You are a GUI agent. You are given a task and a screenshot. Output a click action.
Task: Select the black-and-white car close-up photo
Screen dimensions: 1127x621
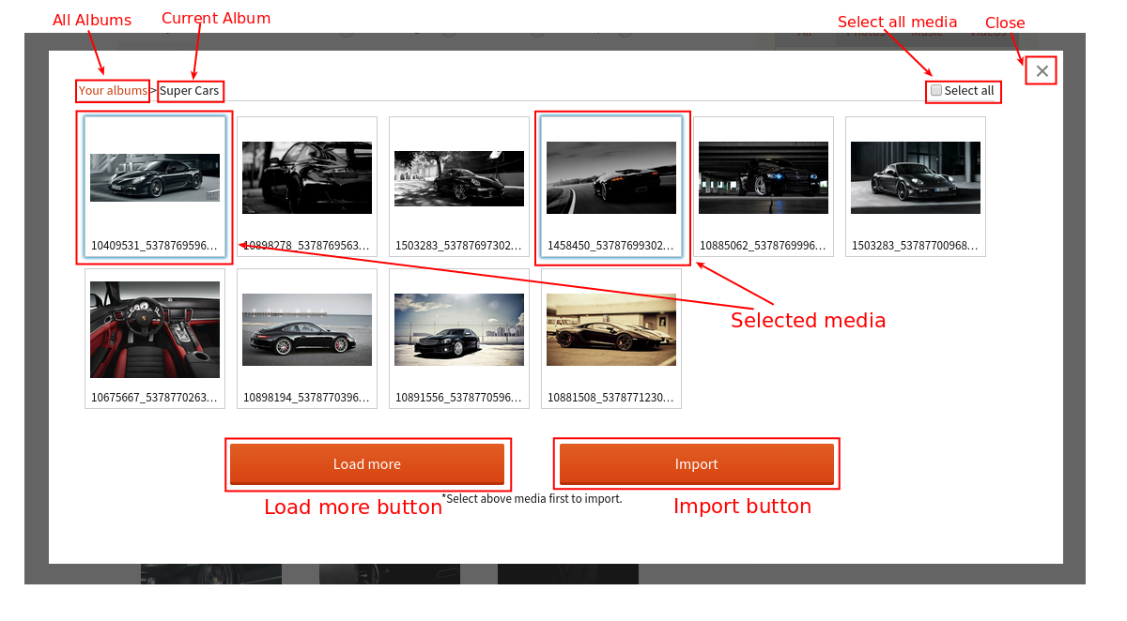(307, 177)
